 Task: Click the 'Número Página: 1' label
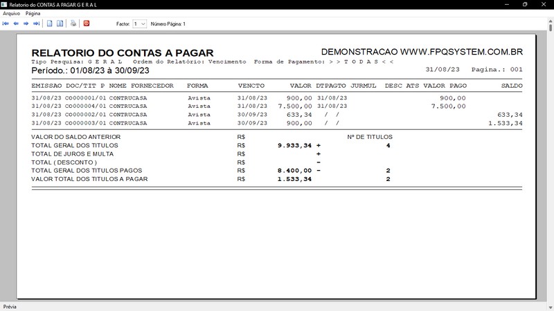tap(168, 24)
